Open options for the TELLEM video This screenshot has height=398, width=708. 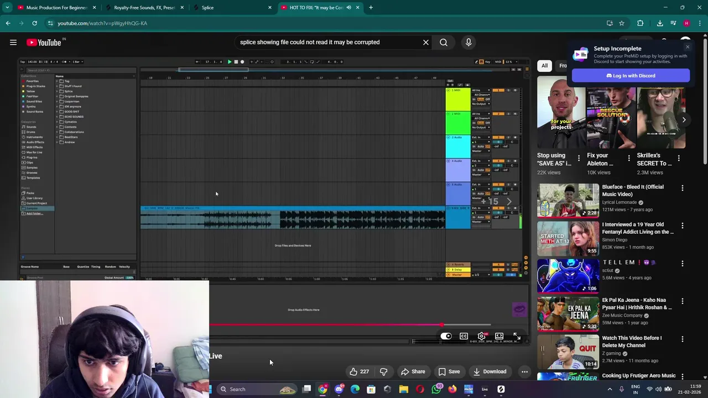682,264
